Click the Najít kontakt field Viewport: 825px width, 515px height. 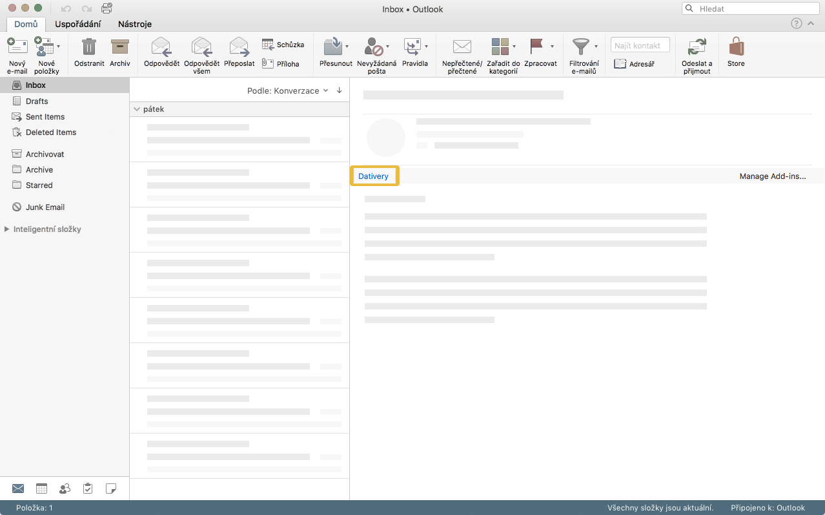[x=640, y=45]
